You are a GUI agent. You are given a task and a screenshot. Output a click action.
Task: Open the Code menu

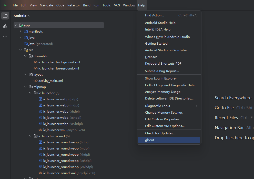60,5
